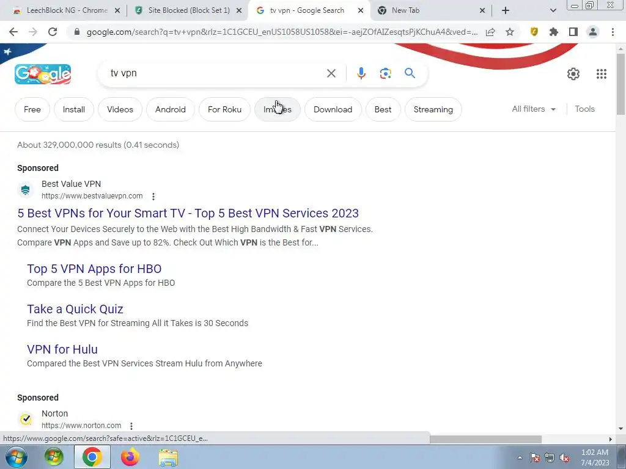Image resolution: width=626 pixels, height=469 pixels.
Task: Apply the Streaming filter chip
Action: [x=433, y=109]
